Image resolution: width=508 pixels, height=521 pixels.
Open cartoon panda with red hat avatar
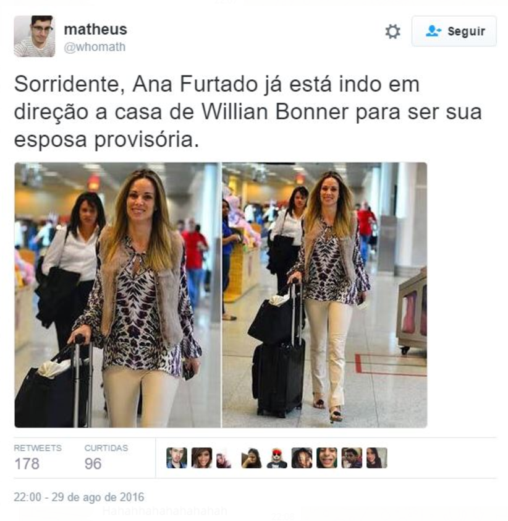[x=277, y=458]
